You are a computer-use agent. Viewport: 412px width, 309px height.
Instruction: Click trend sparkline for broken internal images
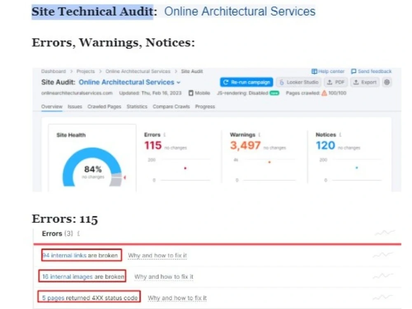click(383, 276)
